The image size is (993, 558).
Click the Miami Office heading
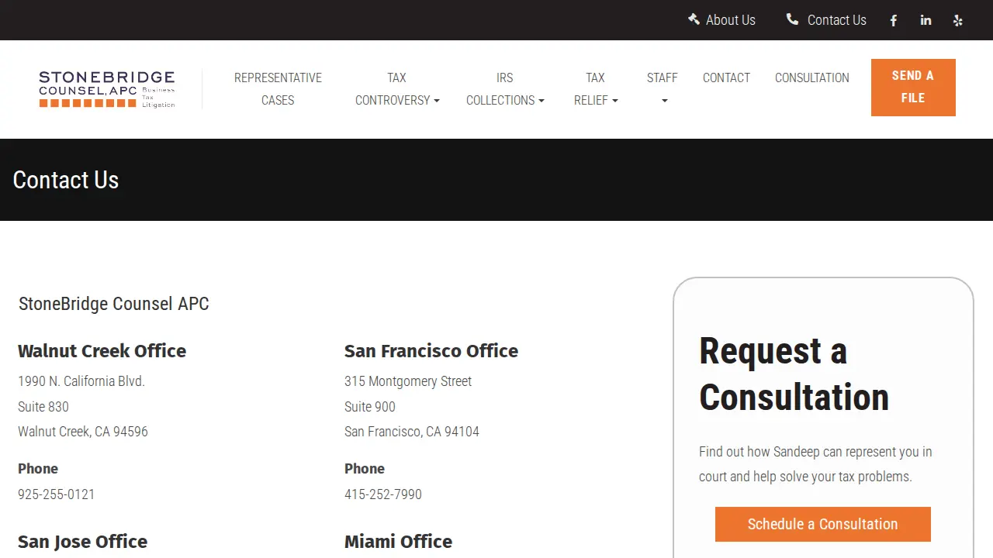pyautogui.click(x=398, y=542)
